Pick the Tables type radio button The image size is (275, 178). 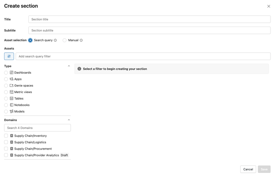click(6, 99)
